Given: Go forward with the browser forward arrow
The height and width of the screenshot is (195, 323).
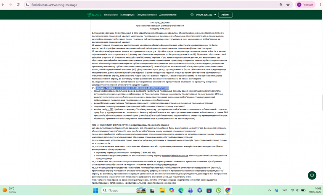Looking at the screenshot, I should [11, 5].
